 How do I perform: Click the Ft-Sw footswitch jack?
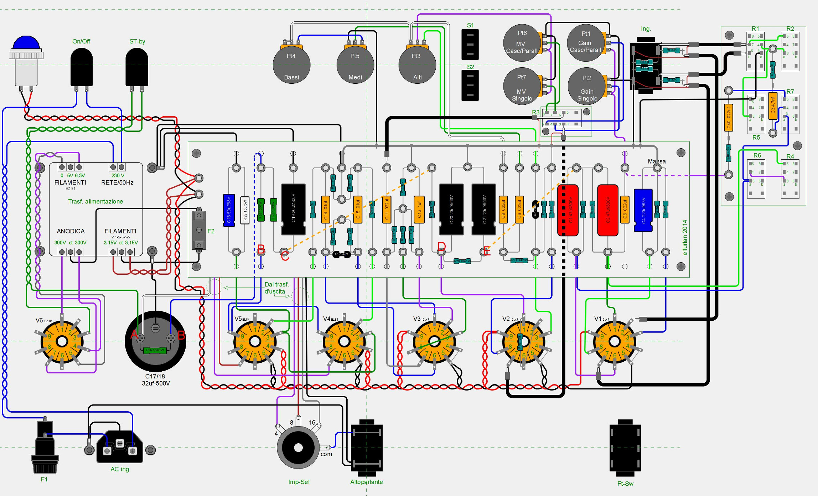click(x=625, y=448)
